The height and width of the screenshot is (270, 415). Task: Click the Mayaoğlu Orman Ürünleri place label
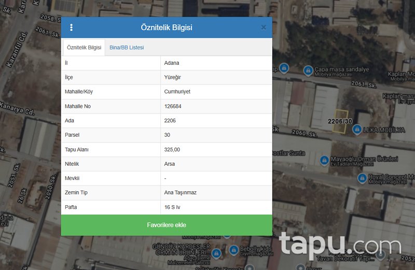click(364, 159)
